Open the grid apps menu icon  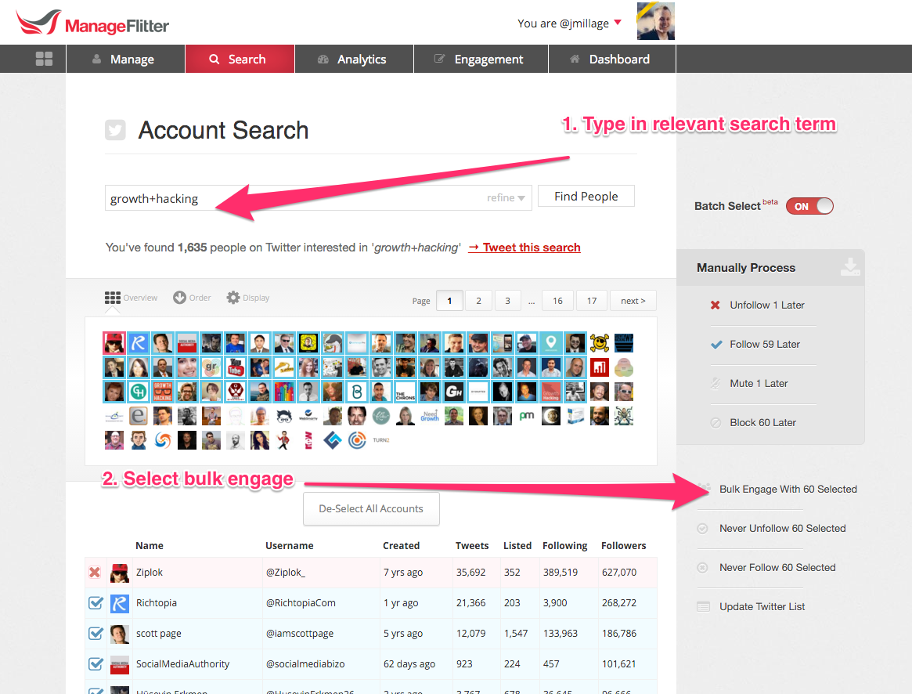click(x=44, y=59)
